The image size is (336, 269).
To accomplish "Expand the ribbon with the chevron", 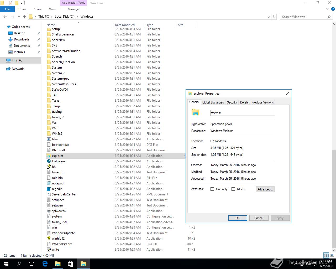I will pyautogui.click(x=327, y=9).
